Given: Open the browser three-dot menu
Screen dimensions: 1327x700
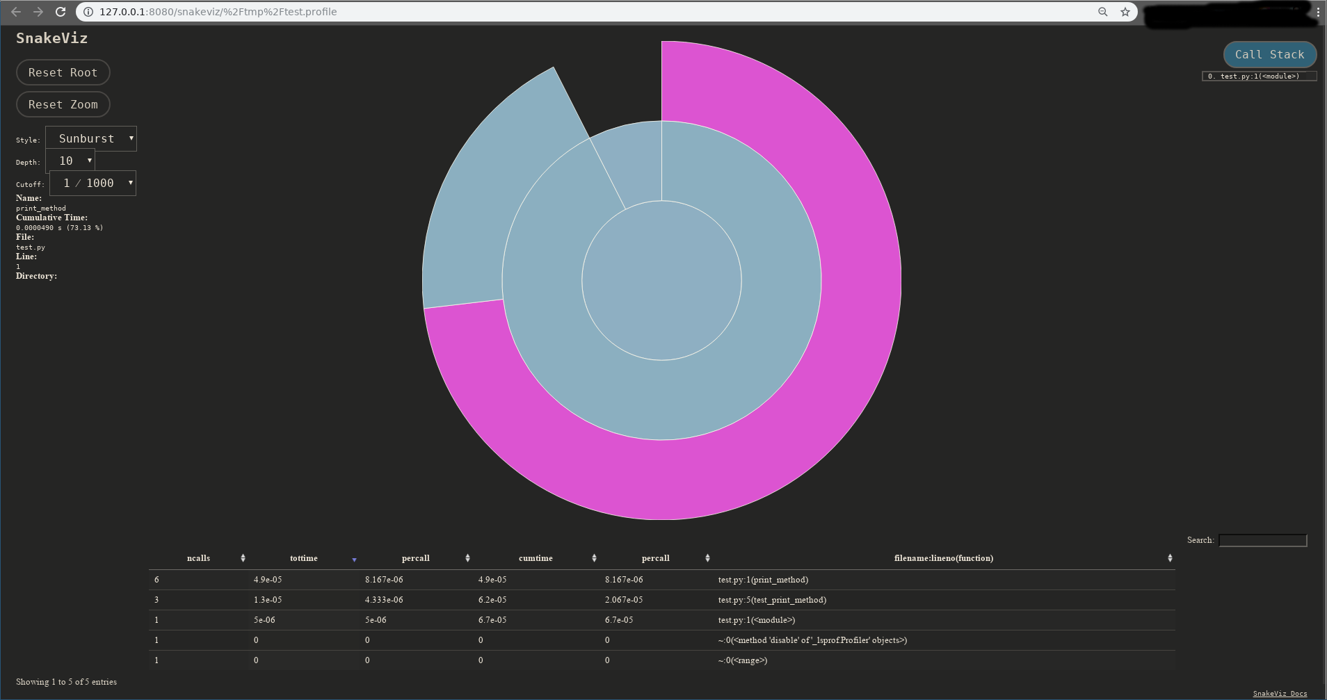Looking at the screenshot, I should pos(1318,11).
